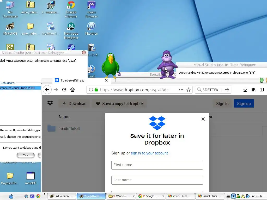Go to the Firefox home page
267x200 pixels.
point(72,90)
